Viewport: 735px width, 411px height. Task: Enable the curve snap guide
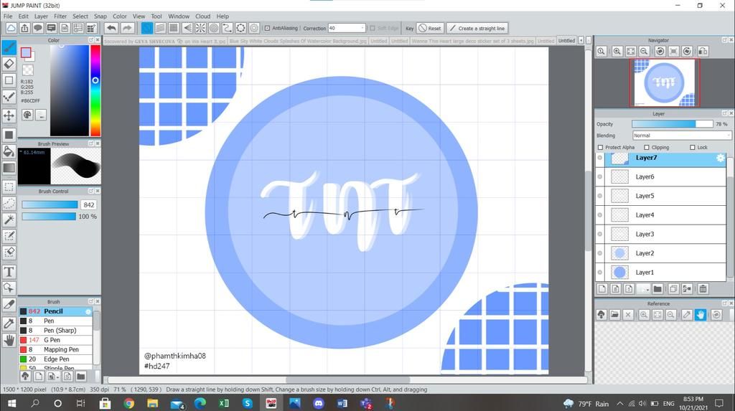(x=227, y=28)
